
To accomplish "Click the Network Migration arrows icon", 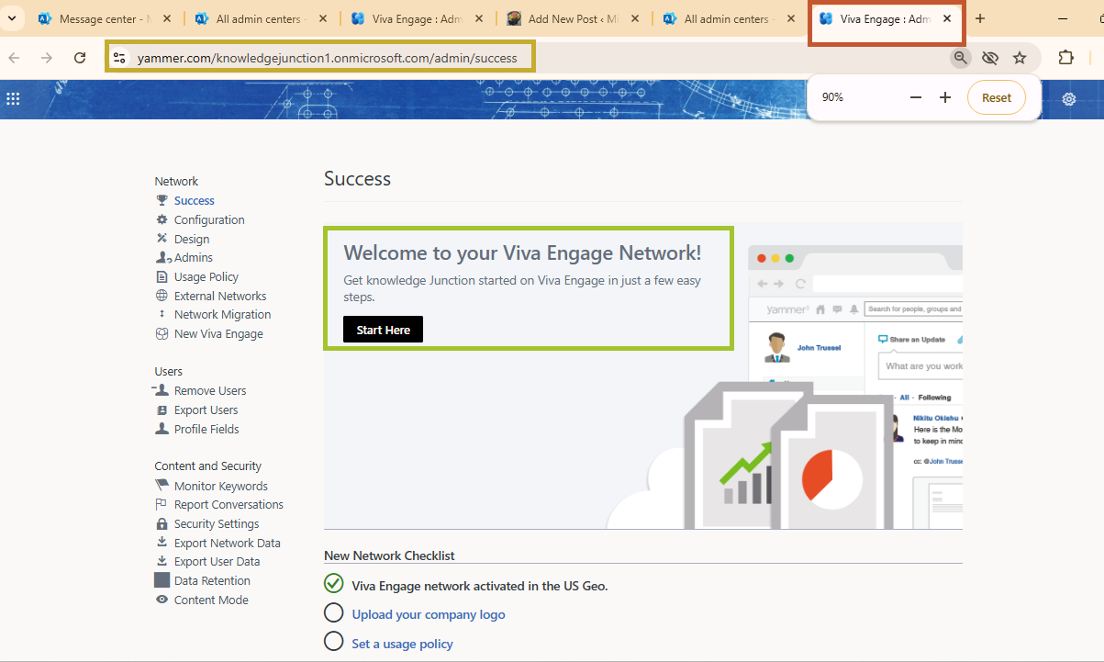I will tap(162, 314).
